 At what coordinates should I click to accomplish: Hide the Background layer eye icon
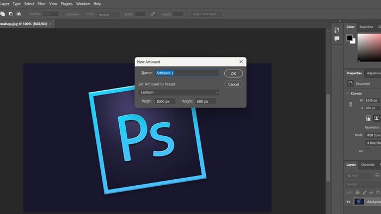[348, 202]
